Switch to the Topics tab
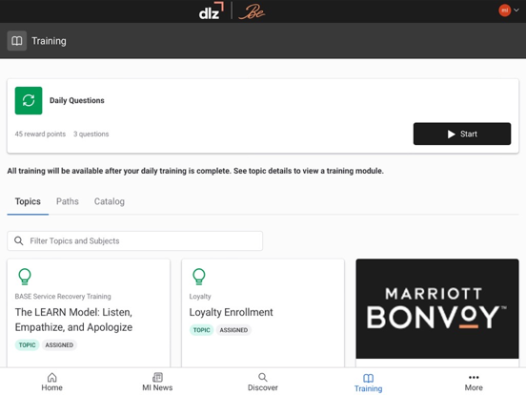The width and height of the screenshot is (526, 395). point(28,201)
